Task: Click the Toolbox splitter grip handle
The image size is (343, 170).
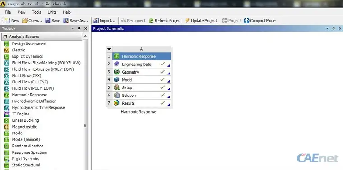Action: (x=85, y=126)
